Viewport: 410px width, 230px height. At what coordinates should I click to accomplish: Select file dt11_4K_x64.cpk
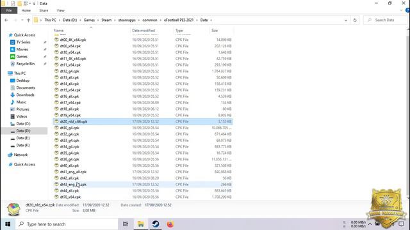[x=73, y=59]
